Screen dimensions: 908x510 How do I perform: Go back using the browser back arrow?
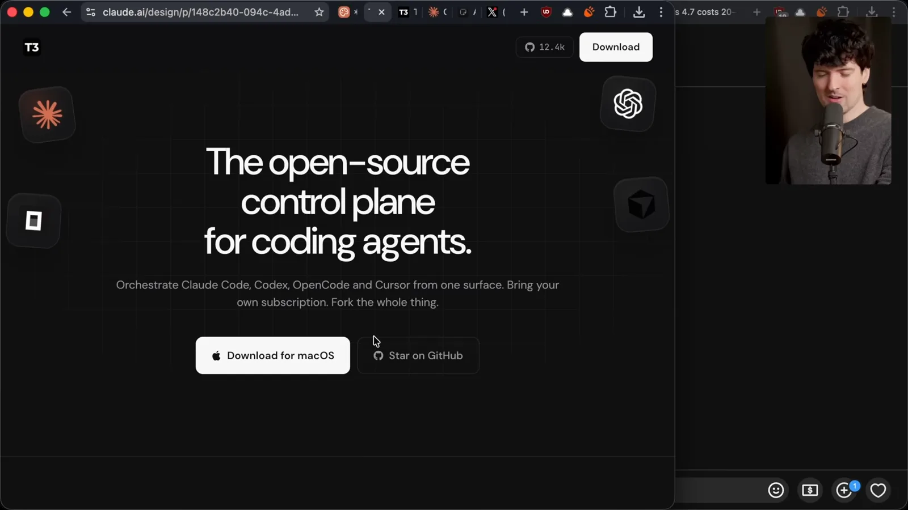pos(66,12)
